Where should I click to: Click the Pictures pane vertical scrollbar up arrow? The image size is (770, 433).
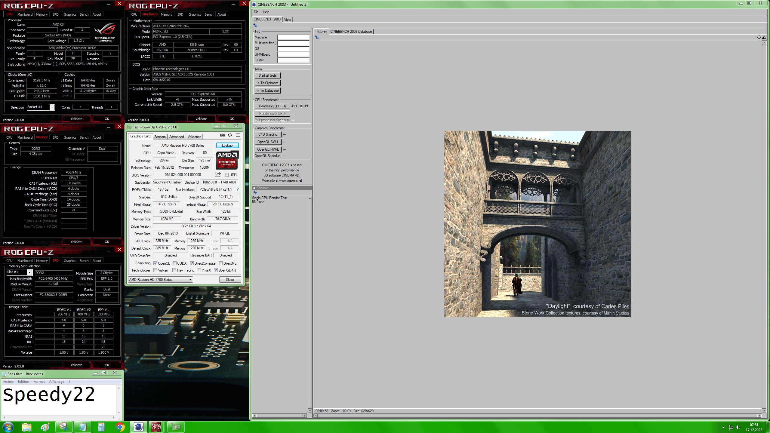click(x=764, y=43)
